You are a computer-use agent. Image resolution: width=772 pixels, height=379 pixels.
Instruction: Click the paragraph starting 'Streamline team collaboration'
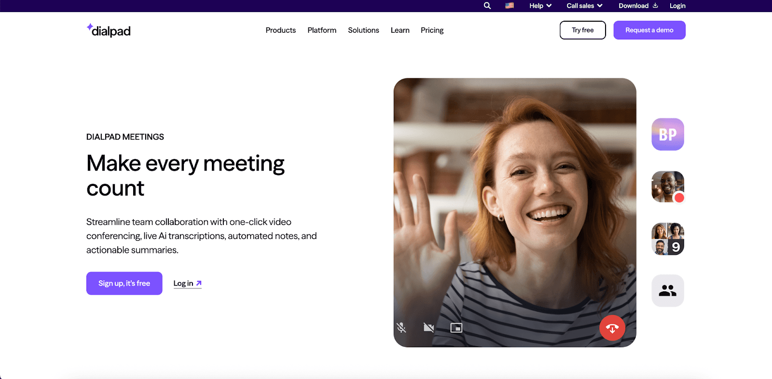tap(202, 236)
